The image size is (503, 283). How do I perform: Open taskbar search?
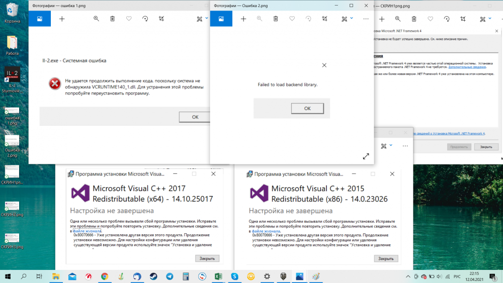point(24,276)
